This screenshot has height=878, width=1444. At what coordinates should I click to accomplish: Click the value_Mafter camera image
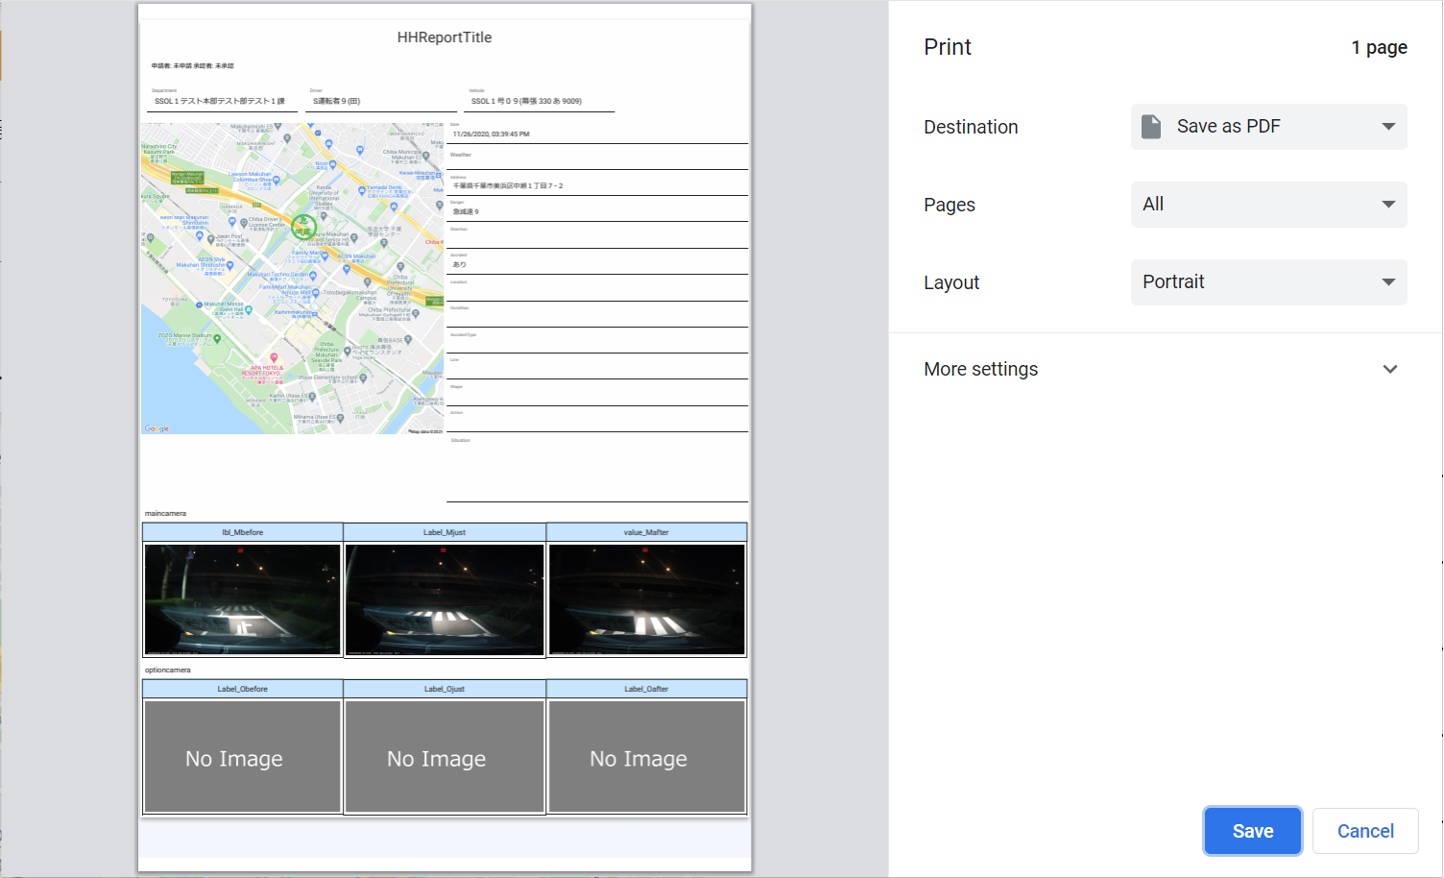click(x=647, y=599)
